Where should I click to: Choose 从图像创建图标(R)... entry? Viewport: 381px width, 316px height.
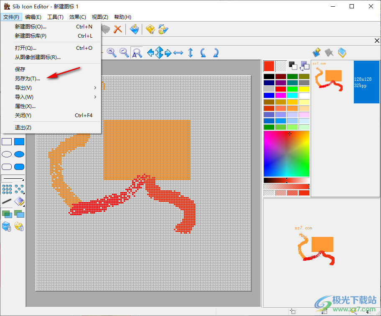(x=51, y=57)
